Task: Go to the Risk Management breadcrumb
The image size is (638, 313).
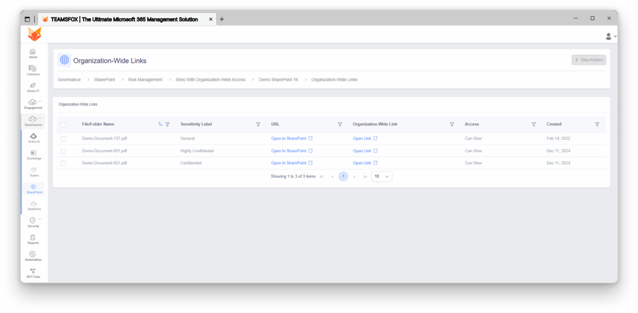Action: click(x=145, y=80)
